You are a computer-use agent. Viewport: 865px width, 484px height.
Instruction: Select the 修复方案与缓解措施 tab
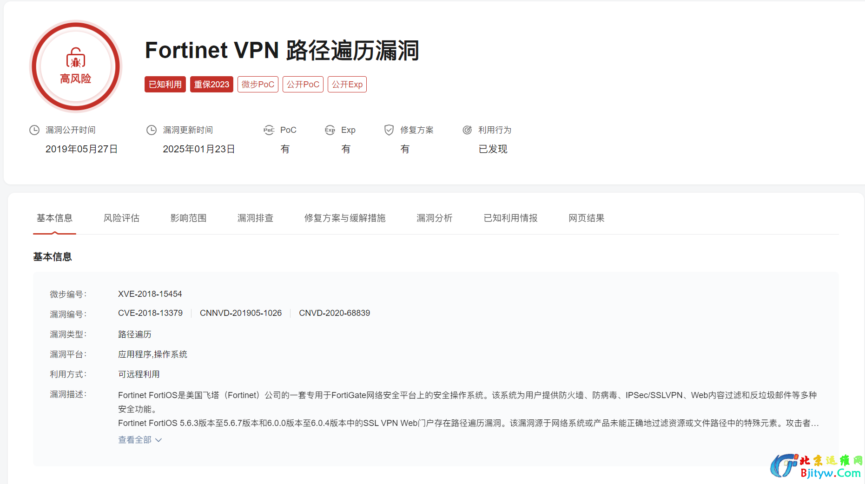pyautogui.click(x=345, y=218)
